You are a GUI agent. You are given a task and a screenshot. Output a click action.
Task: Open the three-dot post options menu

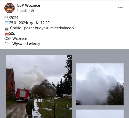tap(120, 7)
